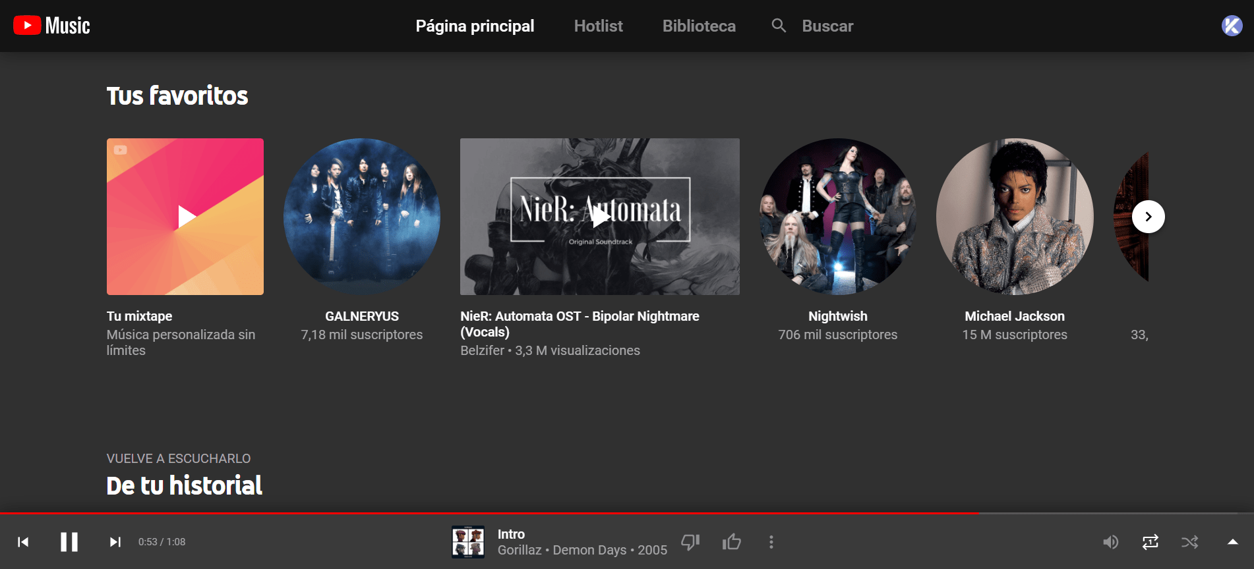
Task: Toggle shuffle mode
Action: pos(1190,542)
